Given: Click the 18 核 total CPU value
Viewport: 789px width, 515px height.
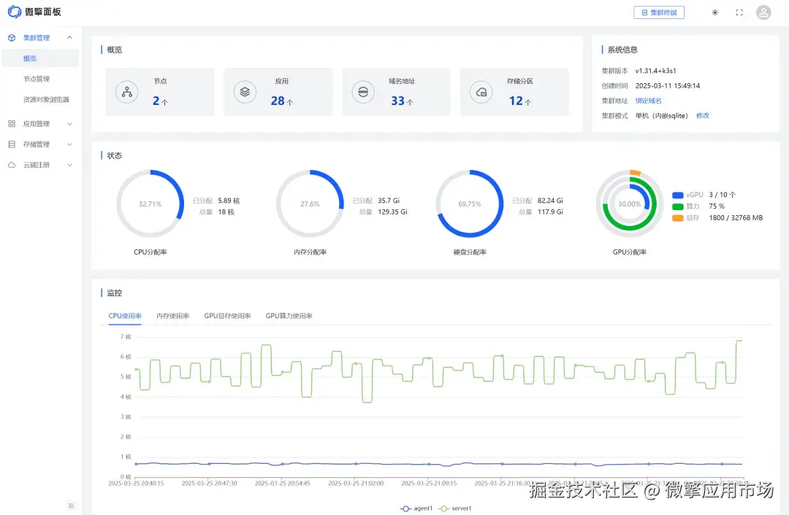Looking at the screenshot, I should [x=226, y=212].
